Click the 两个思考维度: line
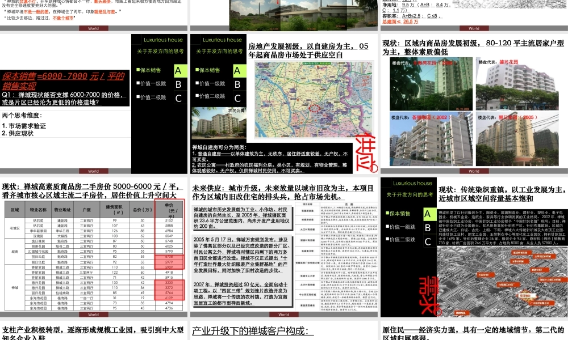This screenshot has height=340, width=568. coord(22,115)
